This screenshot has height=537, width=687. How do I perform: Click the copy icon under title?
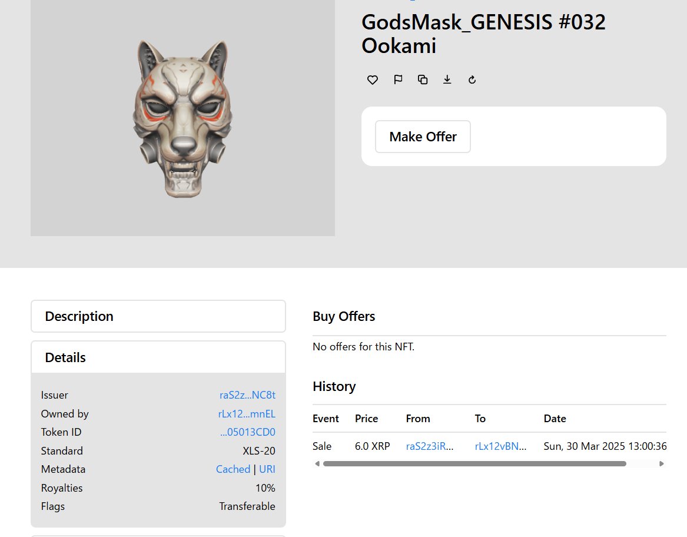pyautogui.click(x=422, y=79)
